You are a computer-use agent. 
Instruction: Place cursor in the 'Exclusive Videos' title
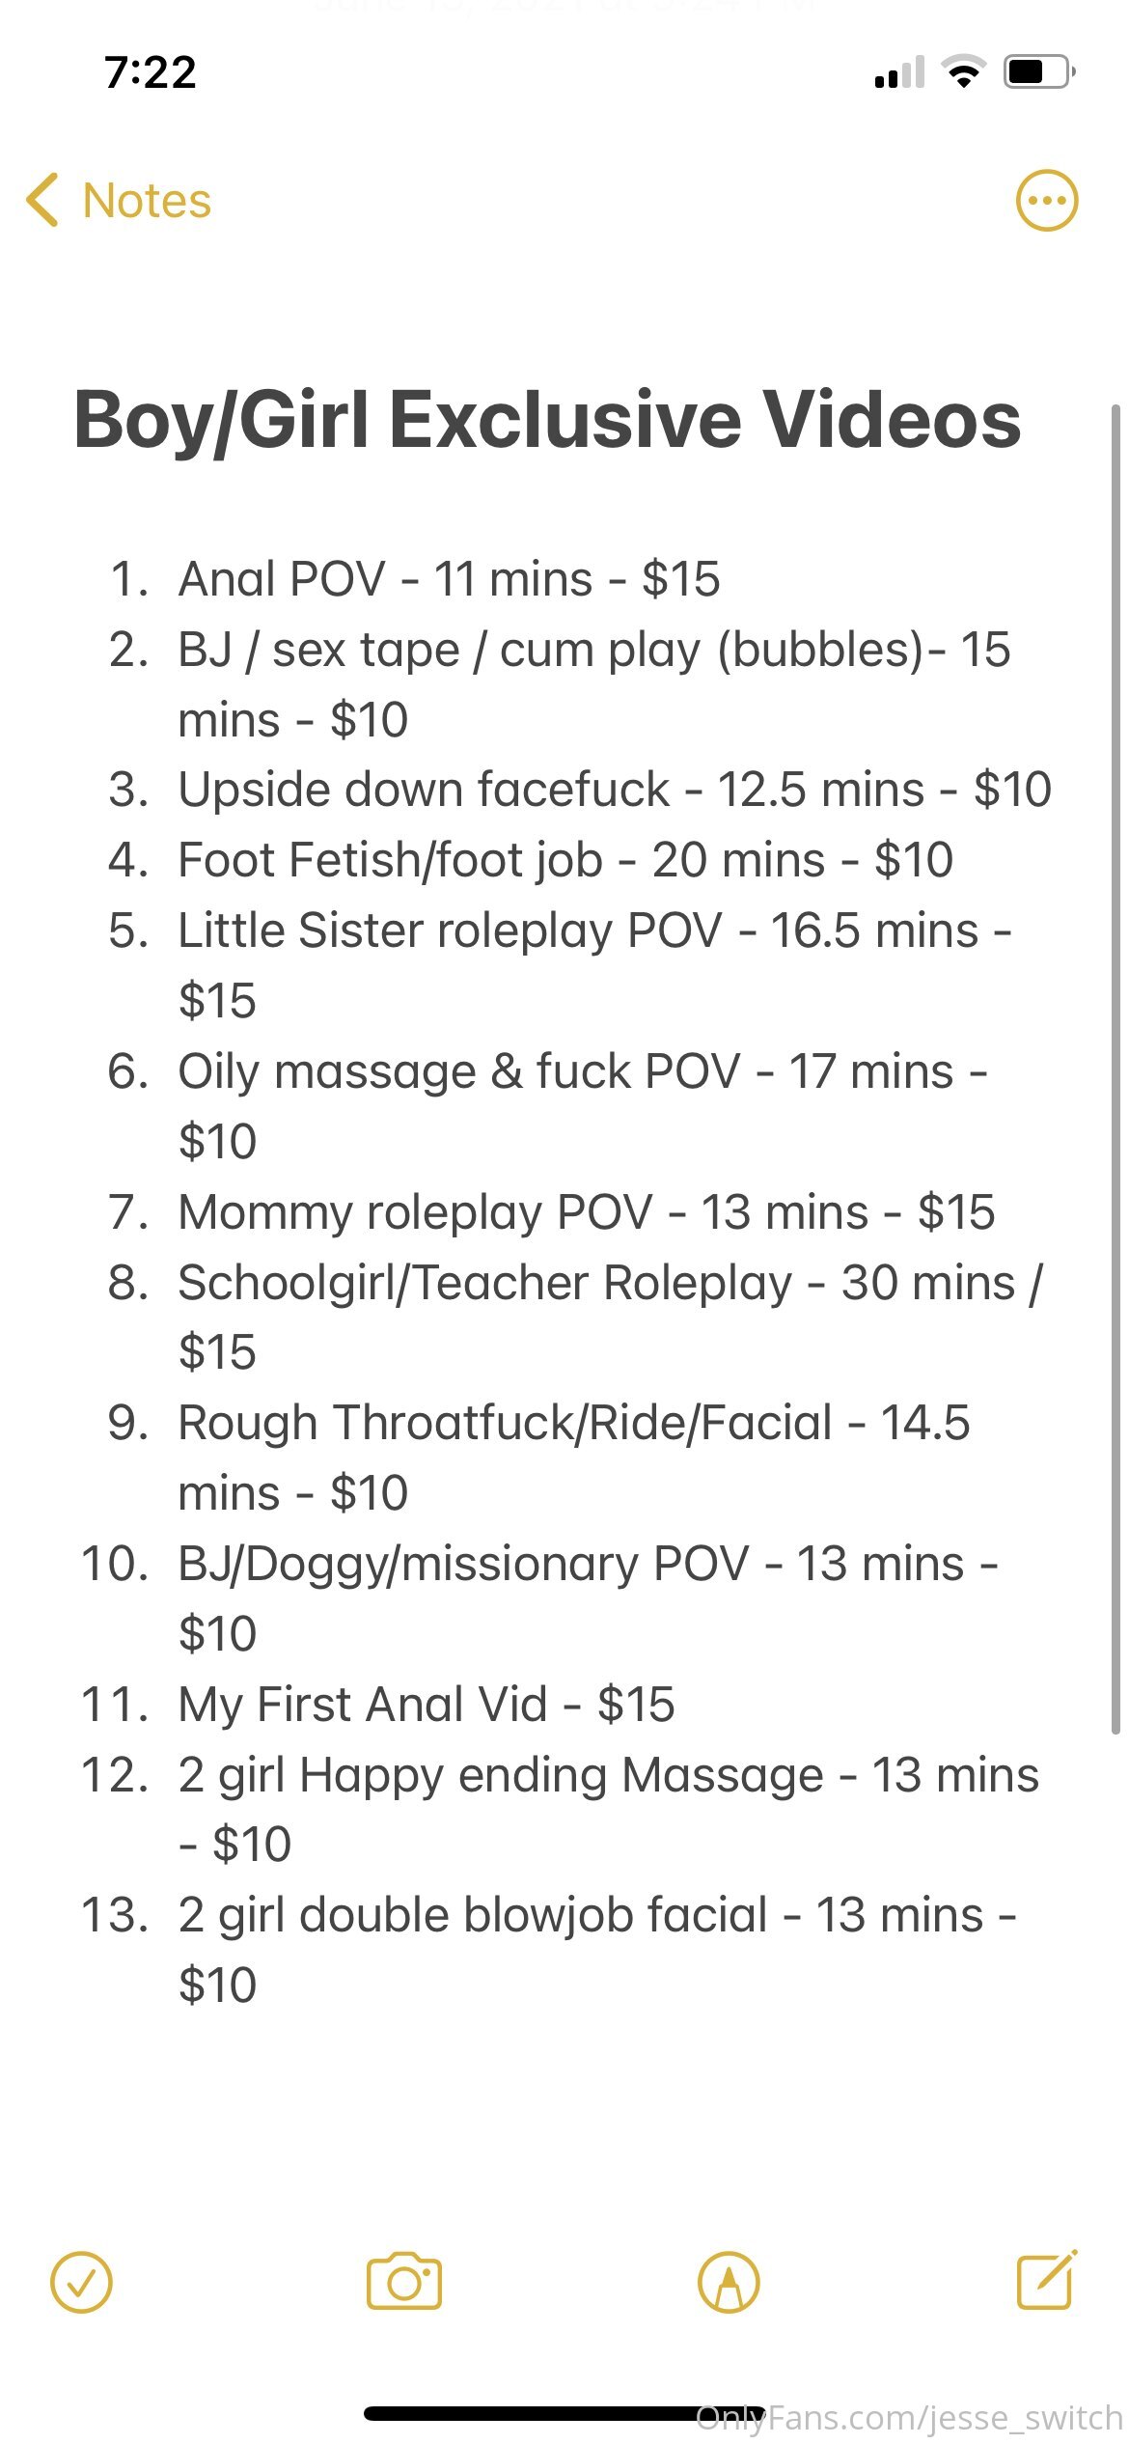point(704,421)
